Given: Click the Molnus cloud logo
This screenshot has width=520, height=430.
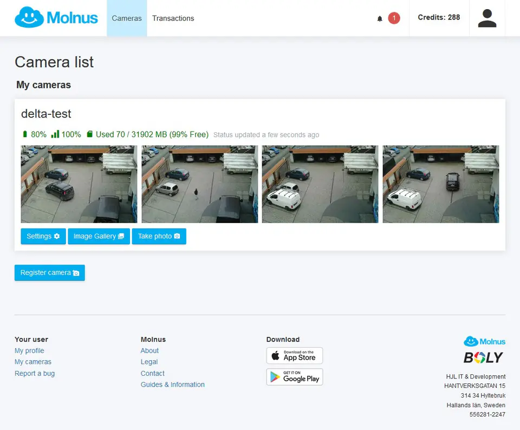Looking at the screenshot, I should [56, 18].
